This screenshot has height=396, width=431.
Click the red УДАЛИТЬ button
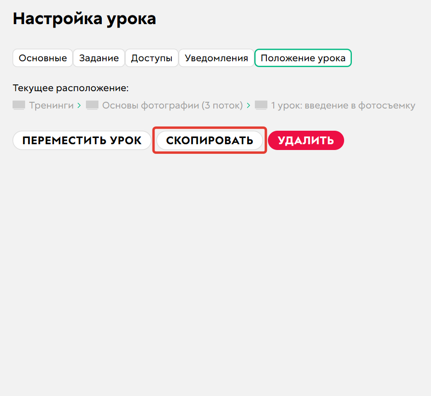coord(306,140)
